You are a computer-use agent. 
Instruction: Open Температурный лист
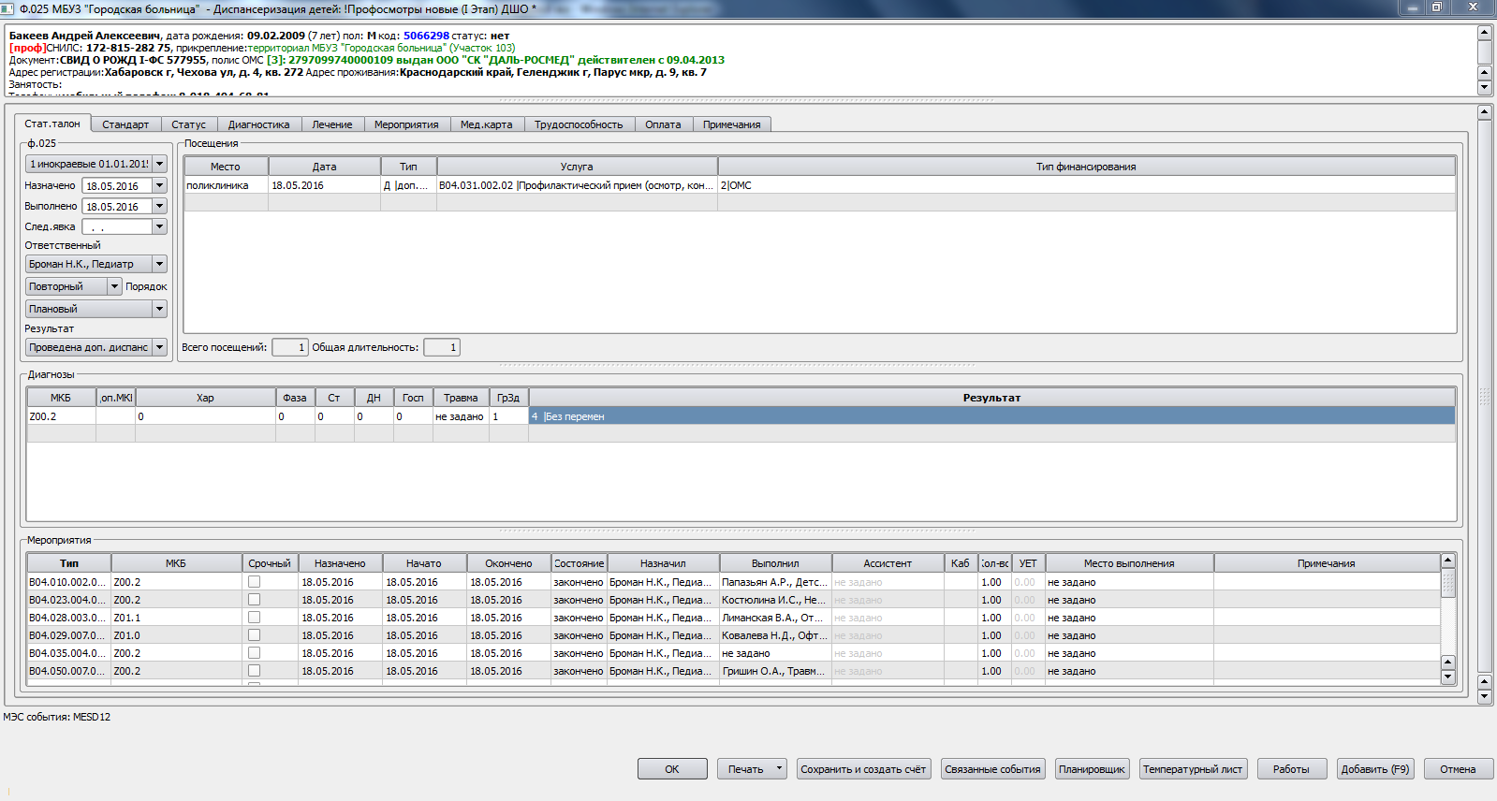1192,769
